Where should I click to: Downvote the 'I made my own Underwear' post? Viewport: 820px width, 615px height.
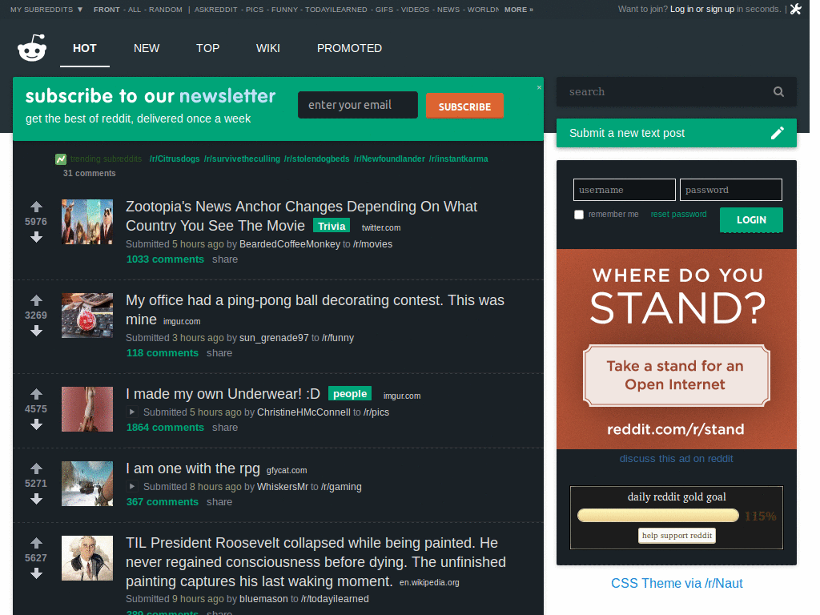(x=36, y=424)
